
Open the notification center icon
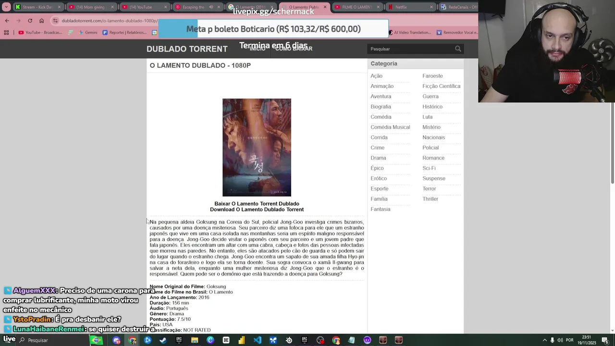coord(605,340)
